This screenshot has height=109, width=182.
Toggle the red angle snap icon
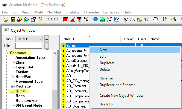[x=72, y=19]
